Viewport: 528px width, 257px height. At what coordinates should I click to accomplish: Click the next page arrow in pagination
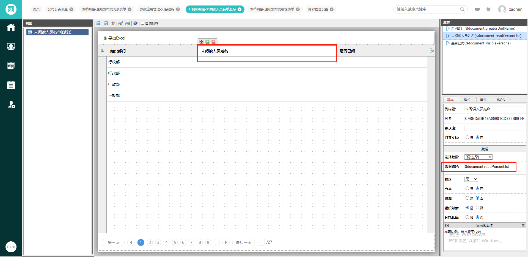point(226,242)
